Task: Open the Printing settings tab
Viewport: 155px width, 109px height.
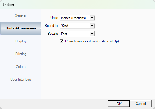Action: pos(21,54)
